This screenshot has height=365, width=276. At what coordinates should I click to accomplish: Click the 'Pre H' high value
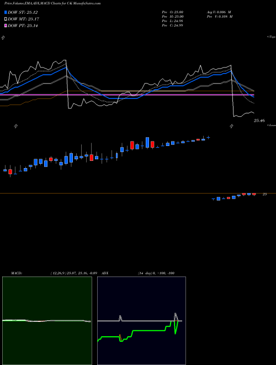click(173, 17)
